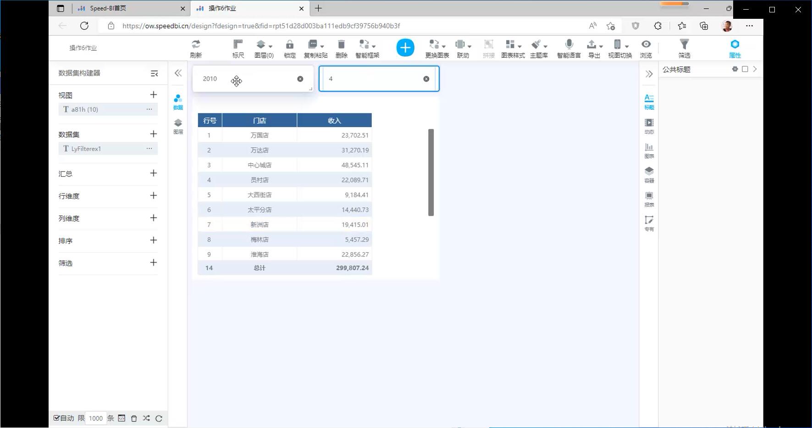This screenshot has height=428, width=812.
Task: Click the table's vertical scrollbar
Action: pyautogui.click(x=431, y=172)
